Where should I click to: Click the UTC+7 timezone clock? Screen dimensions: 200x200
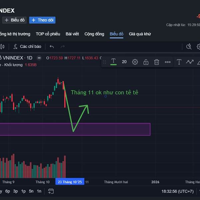(x=178, y=191)
